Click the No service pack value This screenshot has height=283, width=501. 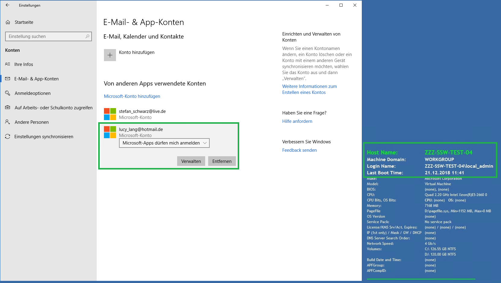click(x=438, y=222)
